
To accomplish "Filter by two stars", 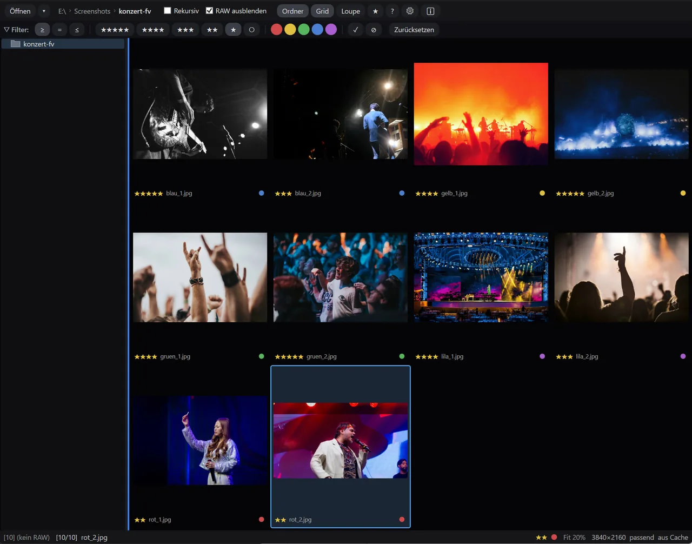I will pyautogui.click(x=212, y=30).
